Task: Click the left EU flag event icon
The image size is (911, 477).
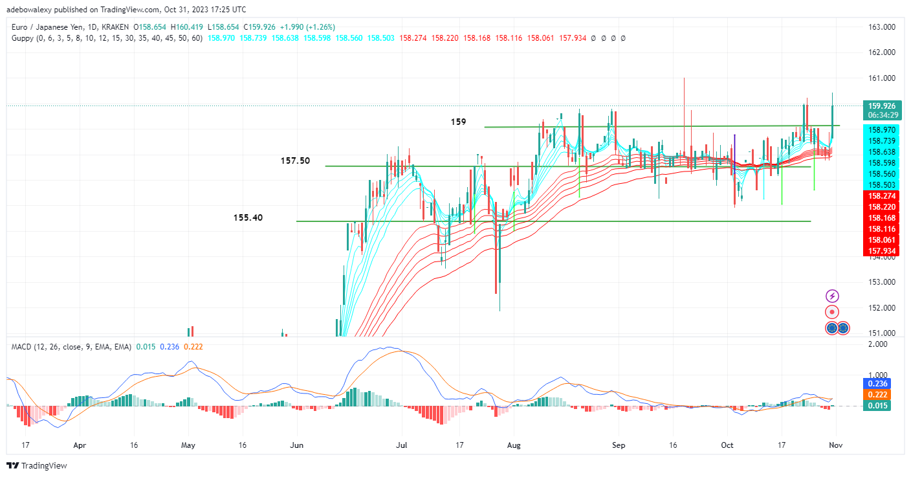Action: [832, 328]
